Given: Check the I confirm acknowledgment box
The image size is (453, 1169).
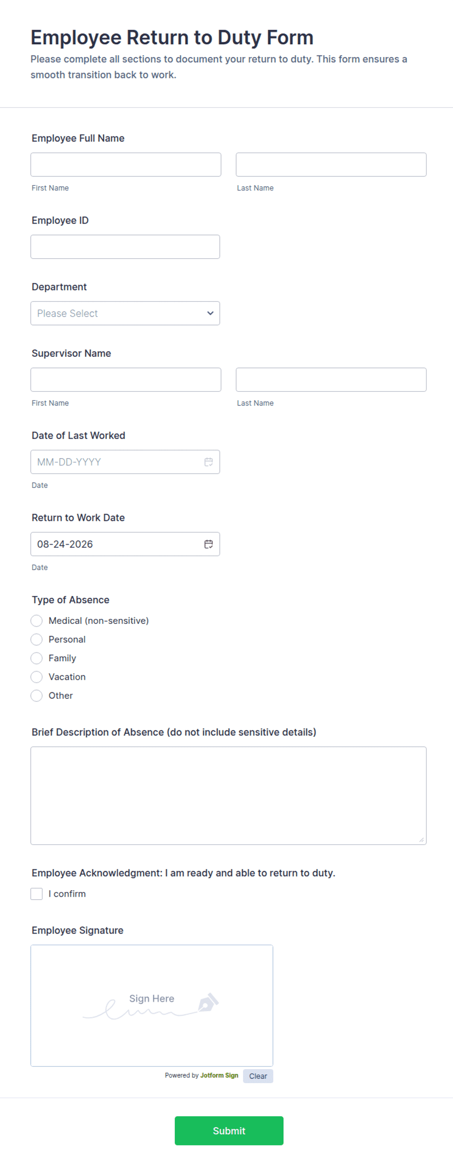Looking at the screenshot, I should [x=37, y=894].
